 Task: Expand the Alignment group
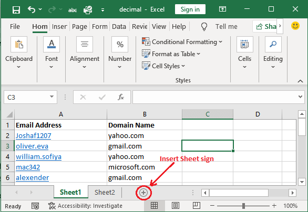tap(85, 52)
